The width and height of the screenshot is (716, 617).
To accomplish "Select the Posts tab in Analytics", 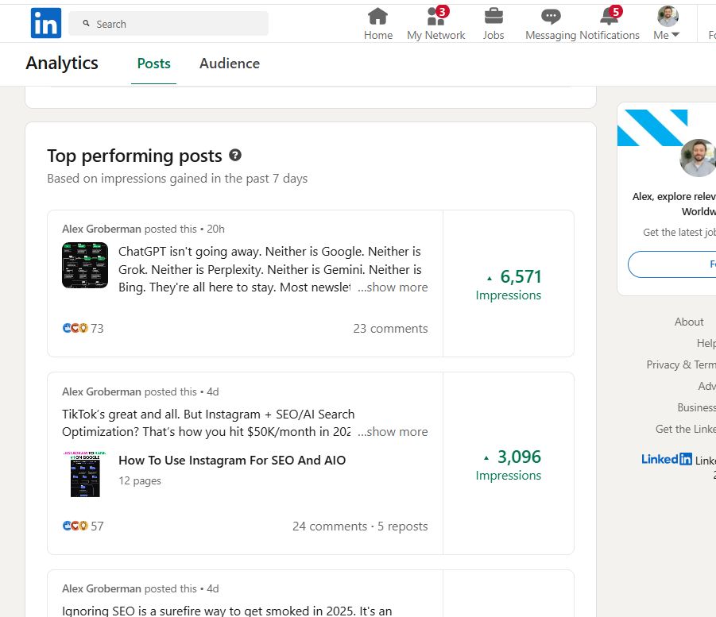I will [x=153, y=64].
